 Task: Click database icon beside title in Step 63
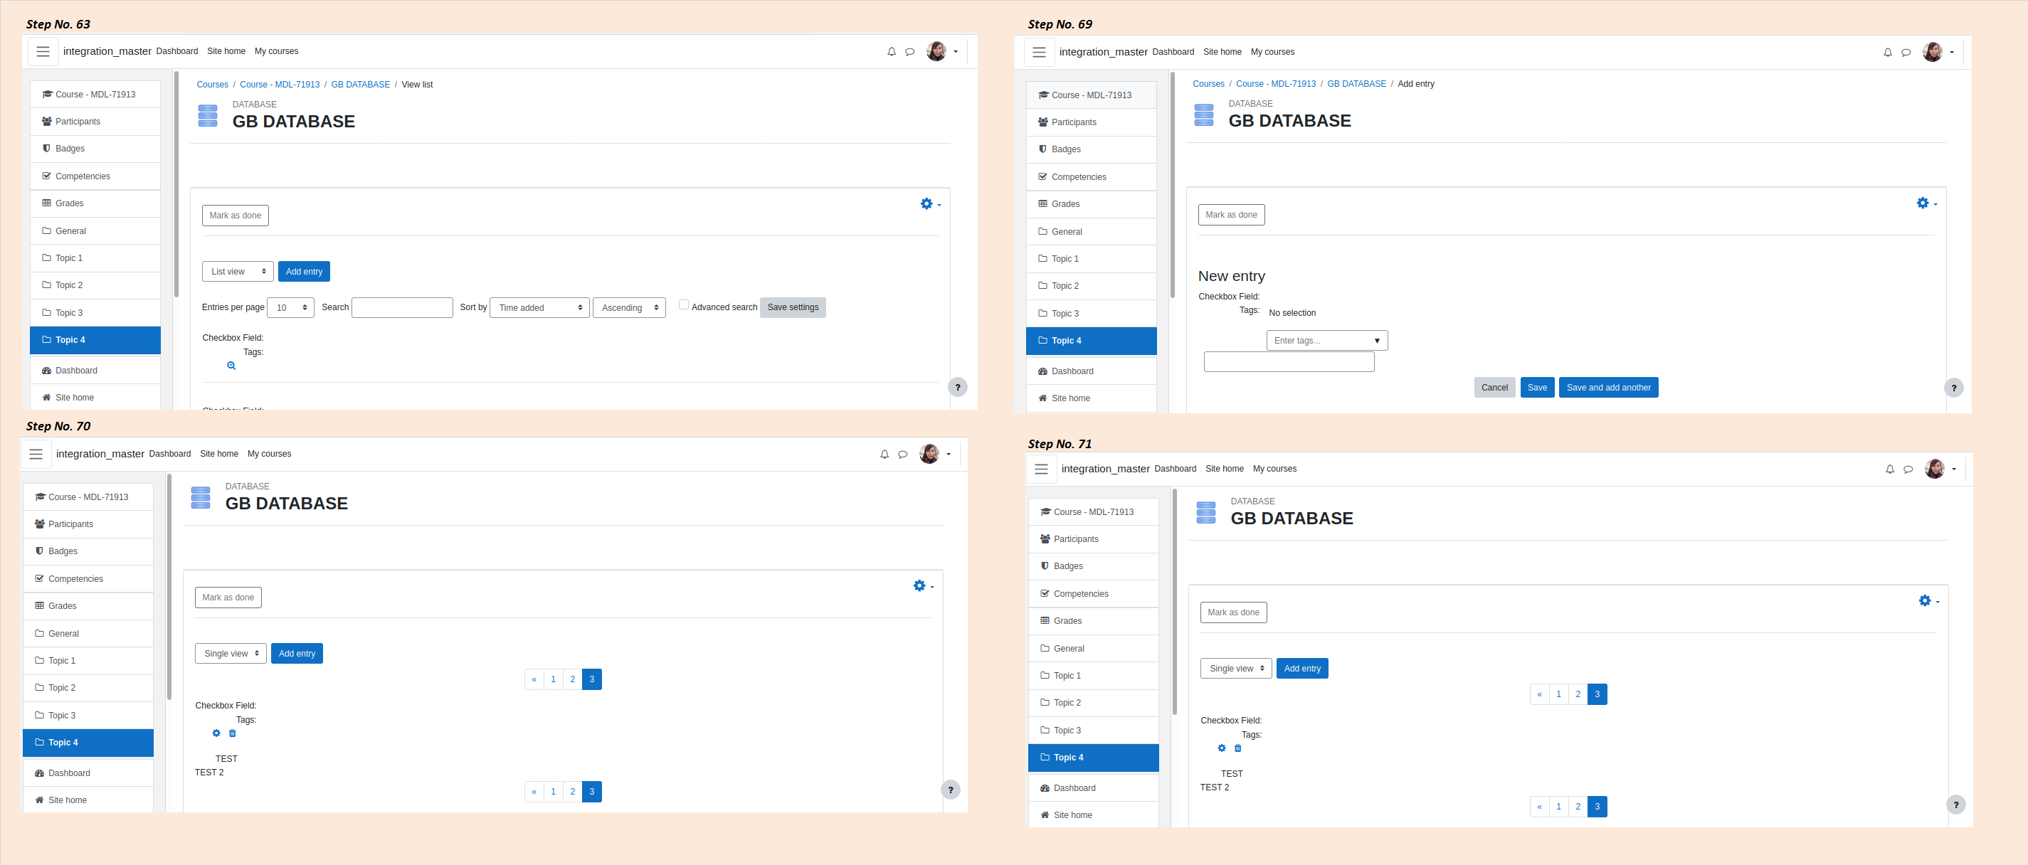[x=208, y=116]
